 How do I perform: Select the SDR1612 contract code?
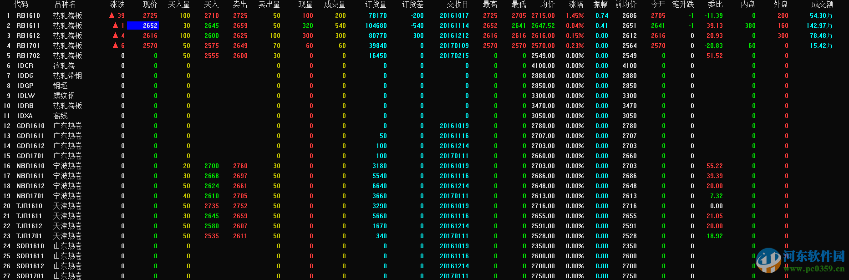pos(31,266)
